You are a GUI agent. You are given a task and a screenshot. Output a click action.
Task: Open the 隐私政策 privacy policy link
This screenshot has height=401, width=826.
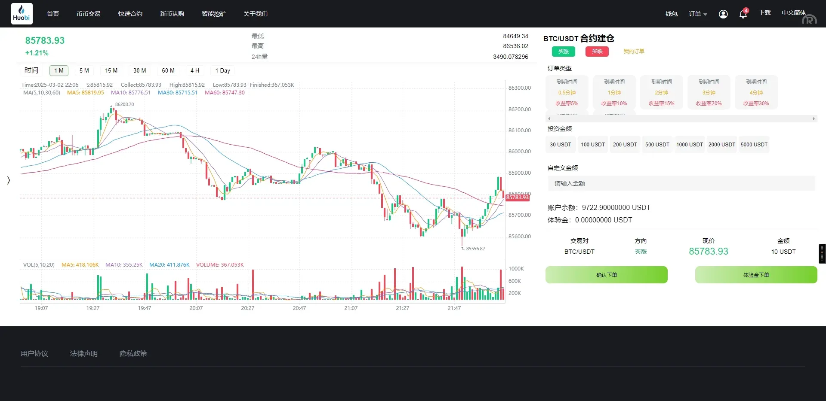click(x=133, y=353)
